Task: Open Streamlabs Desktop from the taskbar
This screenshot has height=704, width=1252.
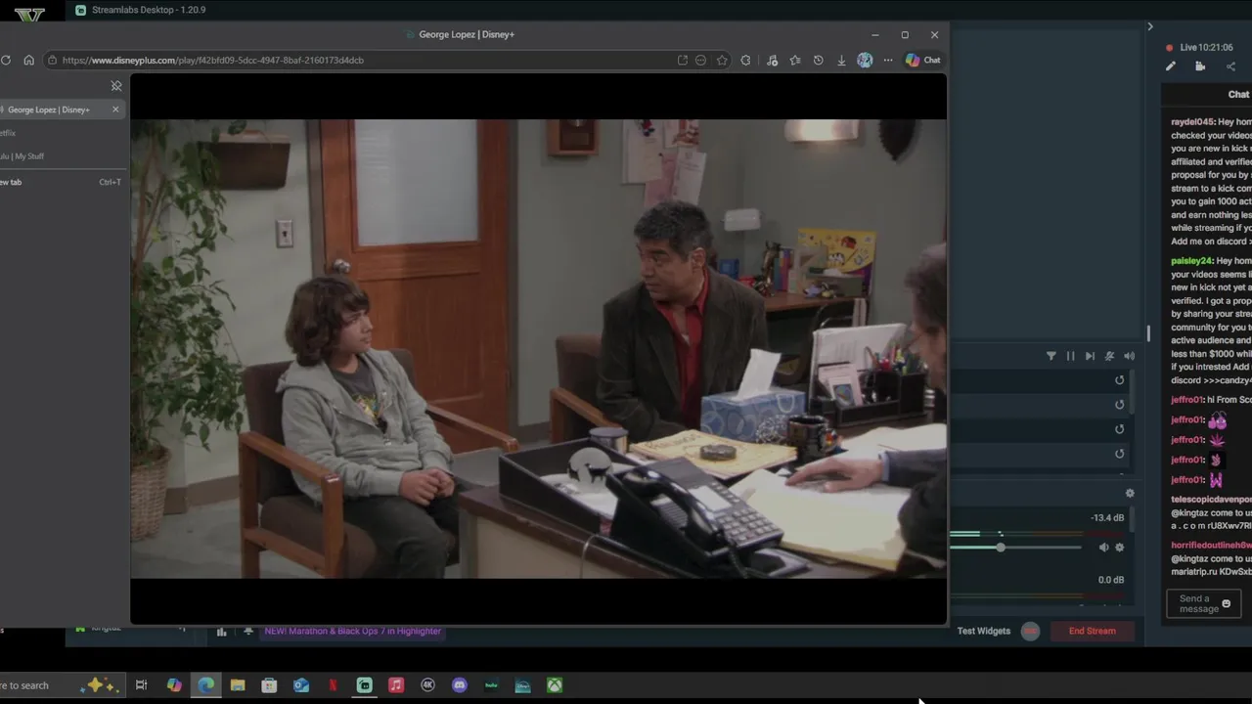Action: [365, 685]
